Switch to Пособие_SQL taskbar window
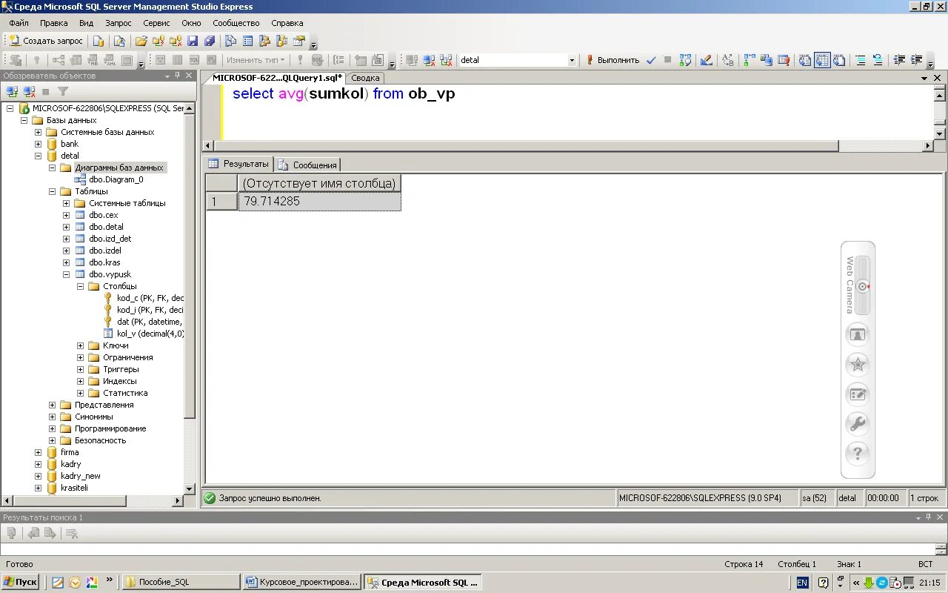Viewport: 948px width, 593px height. click(181, 582)
